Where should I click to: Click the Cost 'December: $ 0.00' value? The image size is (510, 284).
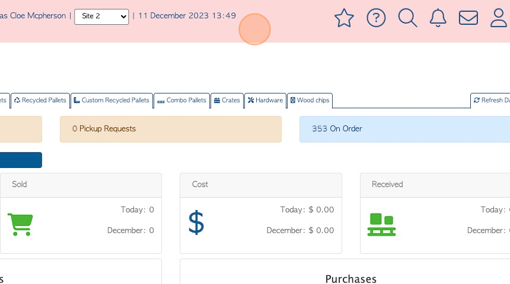coord(300,230)
